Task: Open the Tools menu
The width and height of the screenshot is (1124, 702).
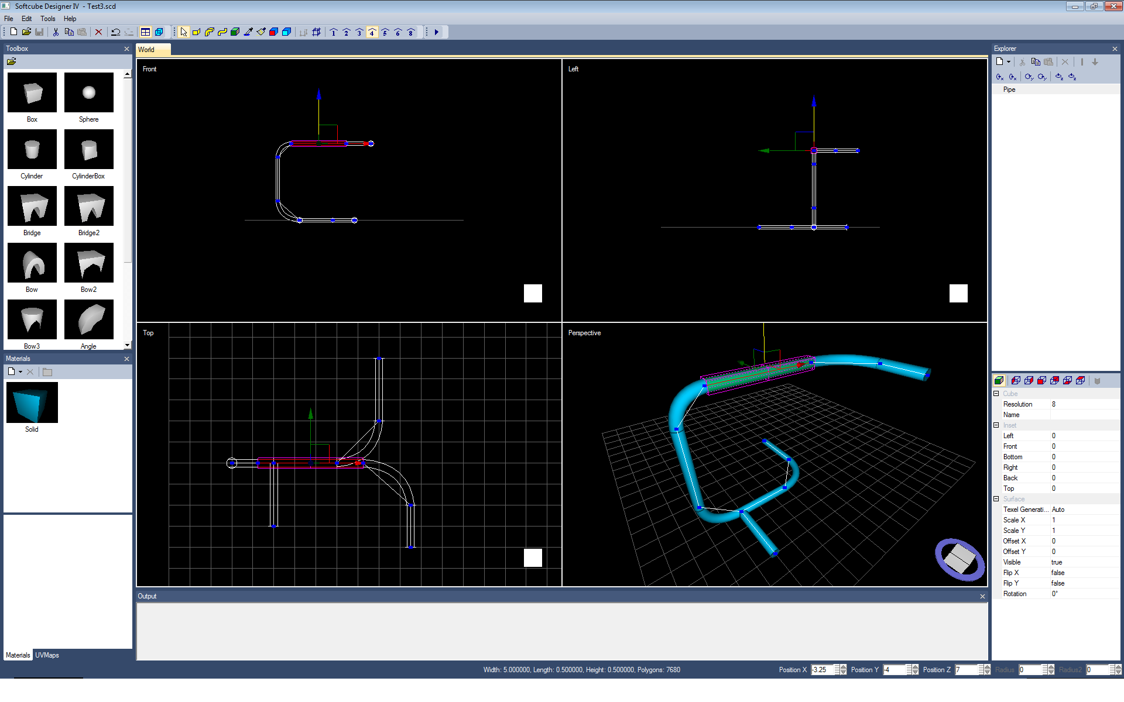Action: [x=47, y=19]
